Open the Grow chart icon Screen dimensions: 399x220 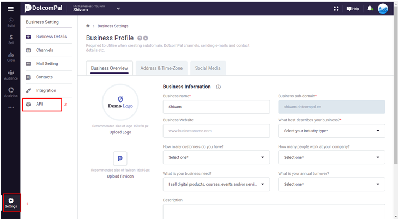coord(11,54)
